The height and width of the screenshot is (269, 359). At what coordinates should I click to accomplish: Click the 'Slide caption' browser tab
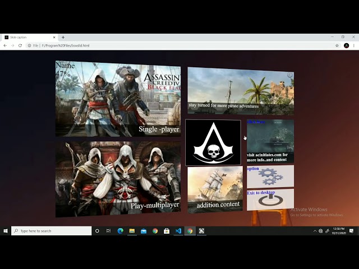tap(30, 38)
